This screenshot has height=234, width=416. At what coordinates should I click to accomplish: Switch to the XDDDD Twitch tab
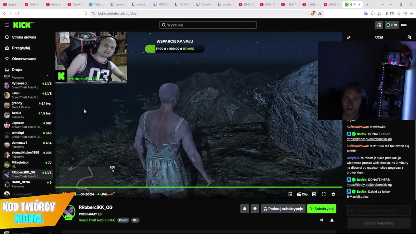coord(161,5)
